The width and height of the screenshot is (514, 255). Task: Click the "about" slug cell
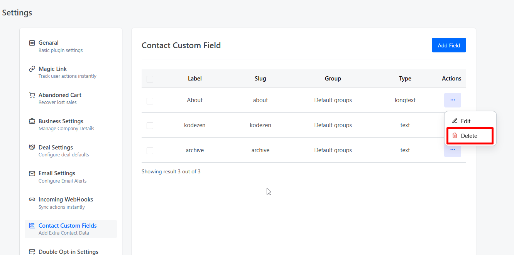[x=260, y=100]
